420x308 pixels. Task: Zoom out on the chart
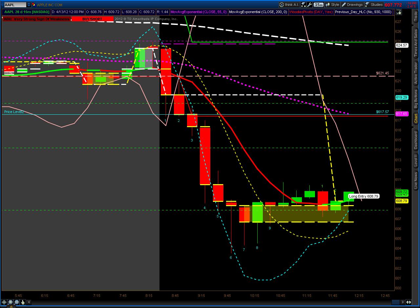tap(17, 302)
